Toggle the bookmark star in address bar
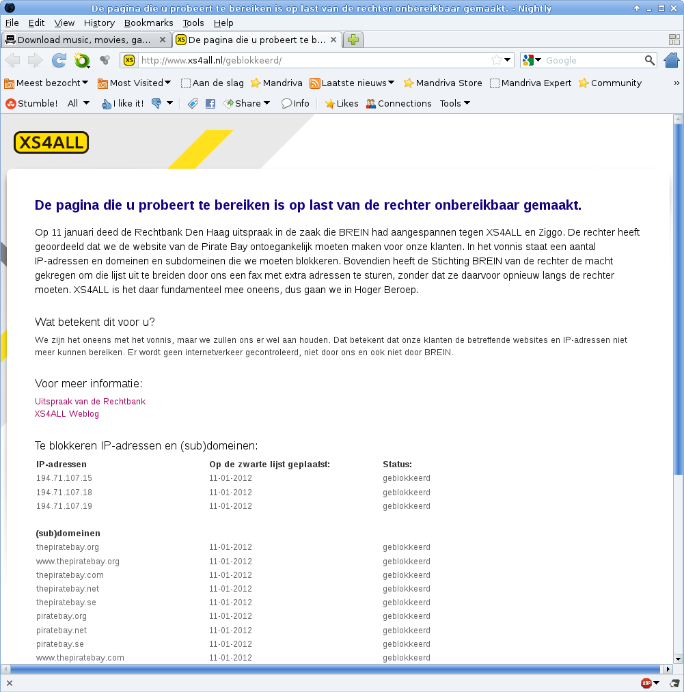Image resolution: width=684 pixels, height=692 pixels. (497, 60)
